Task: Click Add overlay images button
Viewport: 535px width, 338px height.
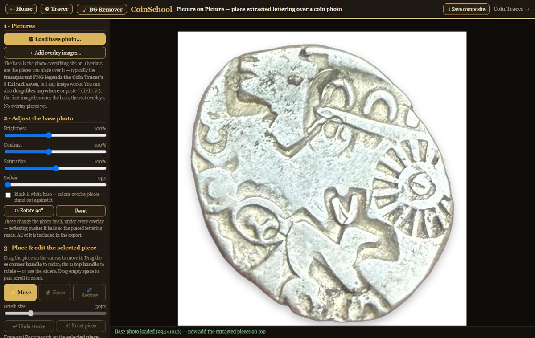Action: click(x=55, y=53)
